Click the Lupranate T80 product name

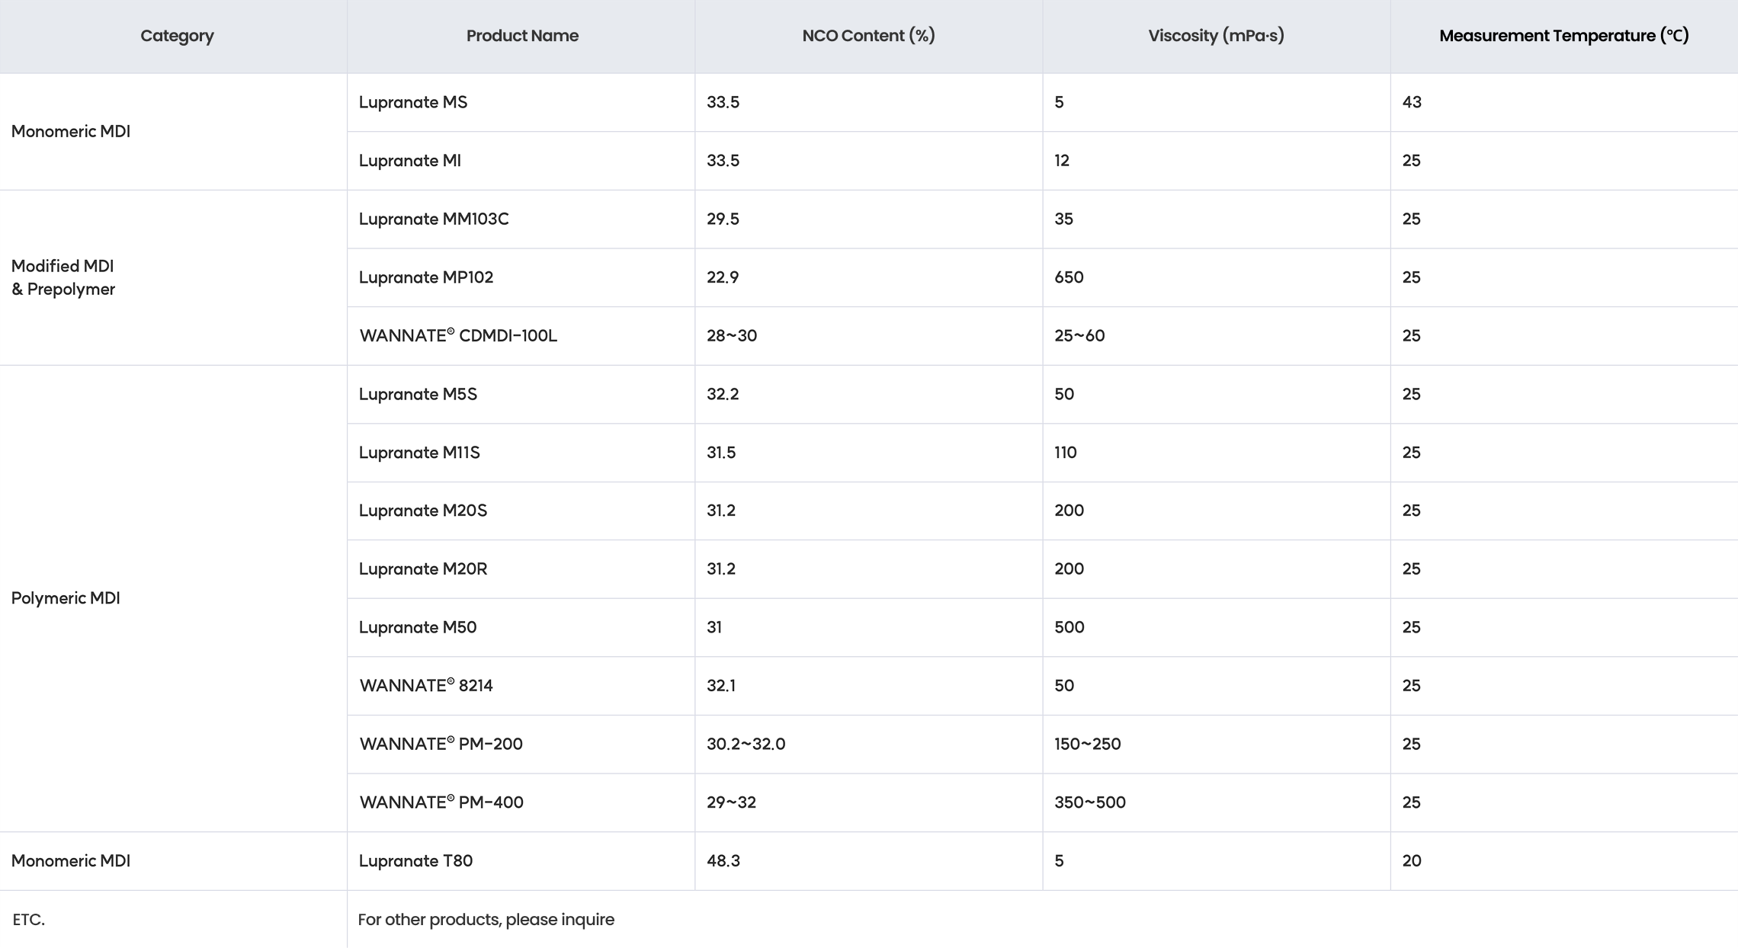415,861
